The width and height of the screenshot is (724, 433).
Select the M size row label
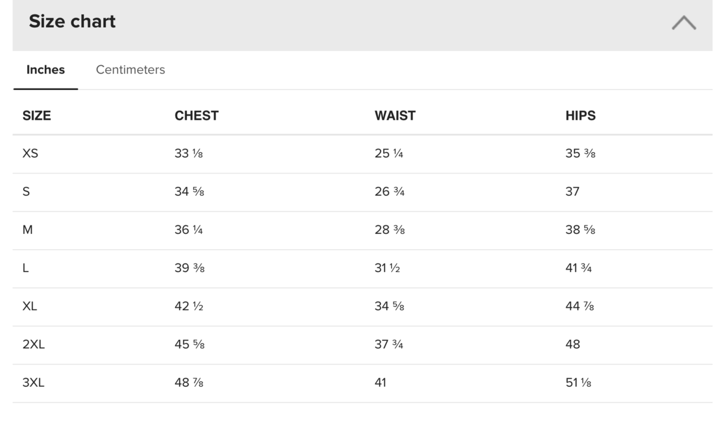point(27,230)
